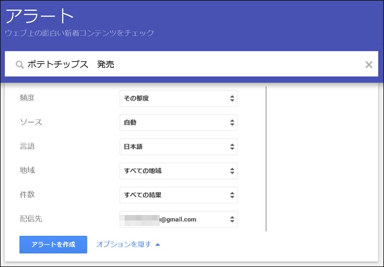This screenshot has width=384, height=267.
Task: Expand the 地域 dropdown showing すべての地域
Action: (x=178, y=171)
